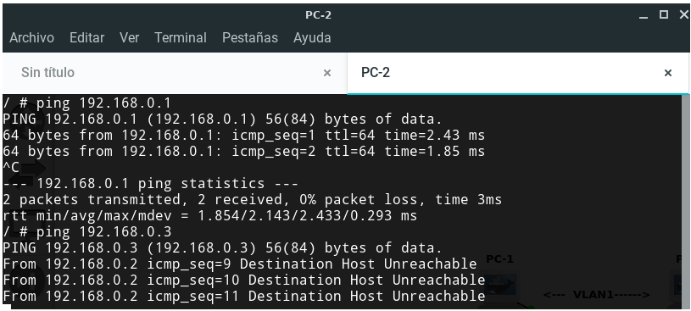
Task: Click the VLAN1 annotation label
Action: (x=596, y=295)
